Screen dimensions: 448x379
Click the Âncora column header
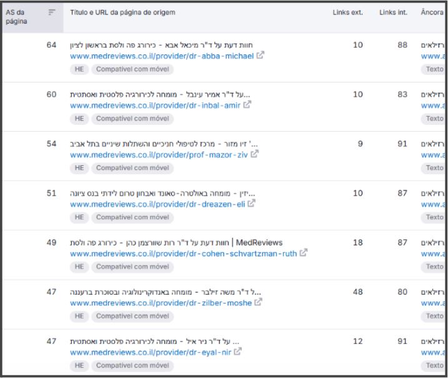click(x=432, y=12)
